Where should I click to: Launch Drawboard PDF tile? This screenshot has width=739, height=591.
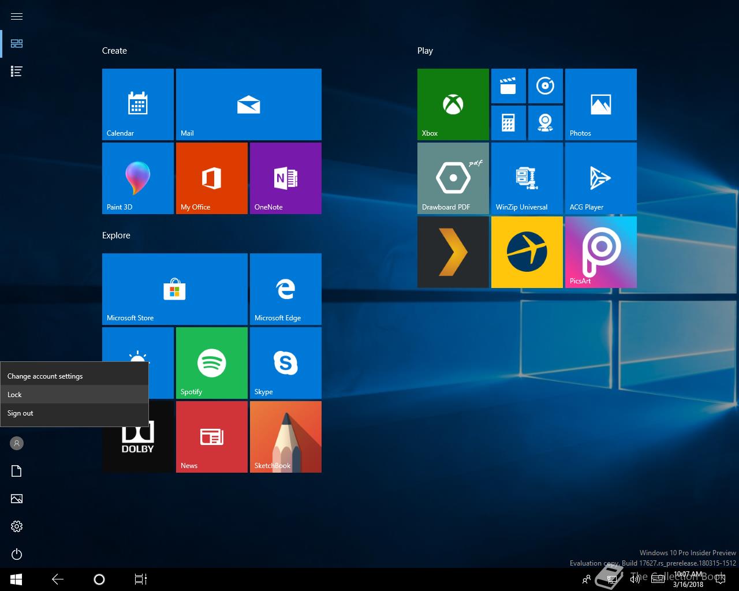(453, 178)
